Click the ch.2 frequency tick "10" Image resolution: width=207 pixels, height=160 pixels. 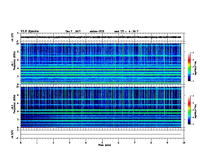18,87
